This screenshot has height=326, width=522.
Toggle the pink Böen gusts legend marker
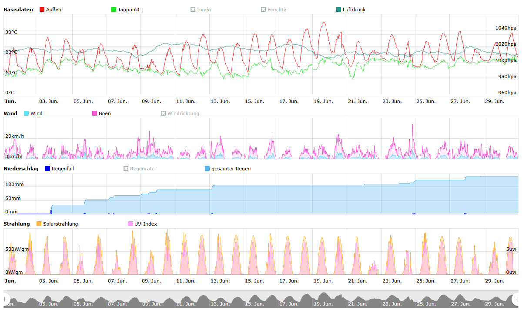95,113
